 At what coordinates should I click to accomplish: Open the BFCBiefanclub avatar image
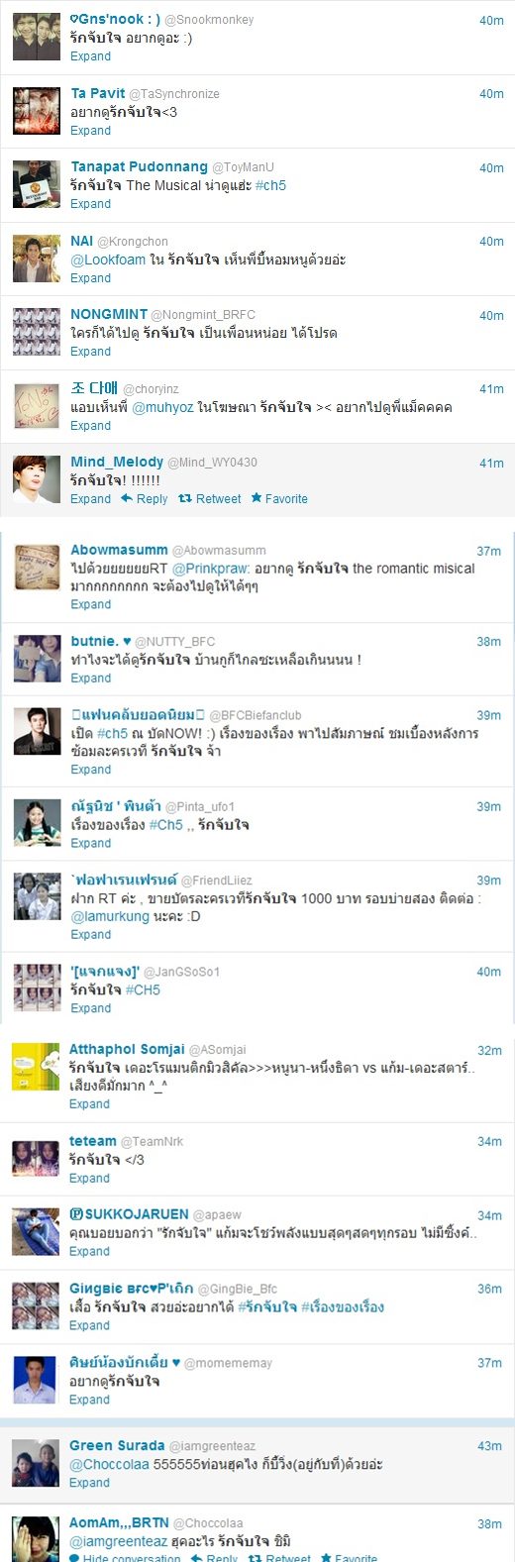(x=37, y=732)
